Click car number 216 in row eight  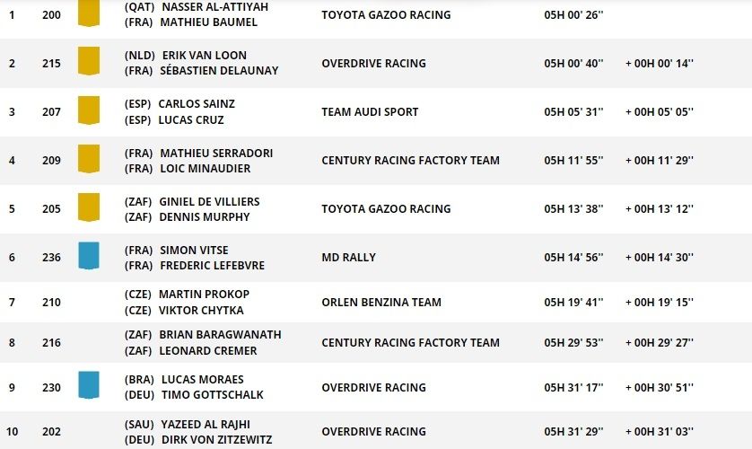(x=51, y=342)
